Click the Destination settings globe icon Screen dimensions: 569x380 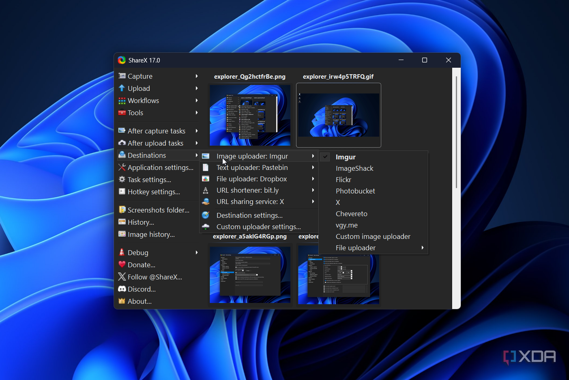point(206,215)
